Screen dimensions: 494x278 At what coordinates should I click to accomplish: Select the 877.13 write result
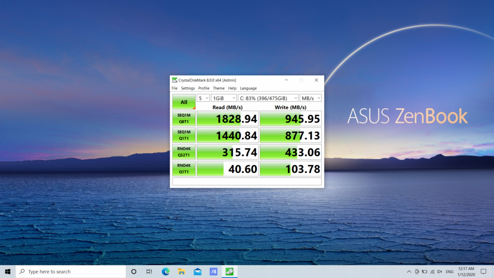pyautogui.click(x=291, y=135)
